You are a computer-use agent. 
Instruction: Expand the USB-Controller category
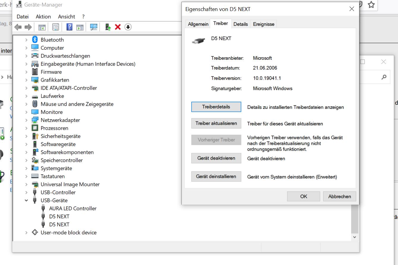point(26,192)
